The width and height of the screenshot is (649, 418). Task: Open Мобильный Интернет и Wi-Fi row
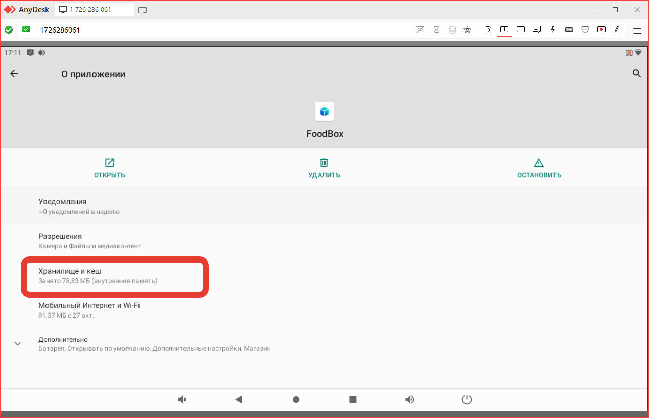324,310
